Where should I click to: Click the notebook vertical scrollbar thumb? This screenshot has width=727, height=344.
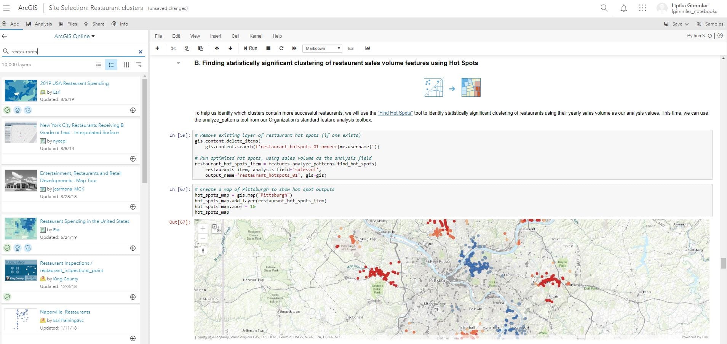point(723,263)
